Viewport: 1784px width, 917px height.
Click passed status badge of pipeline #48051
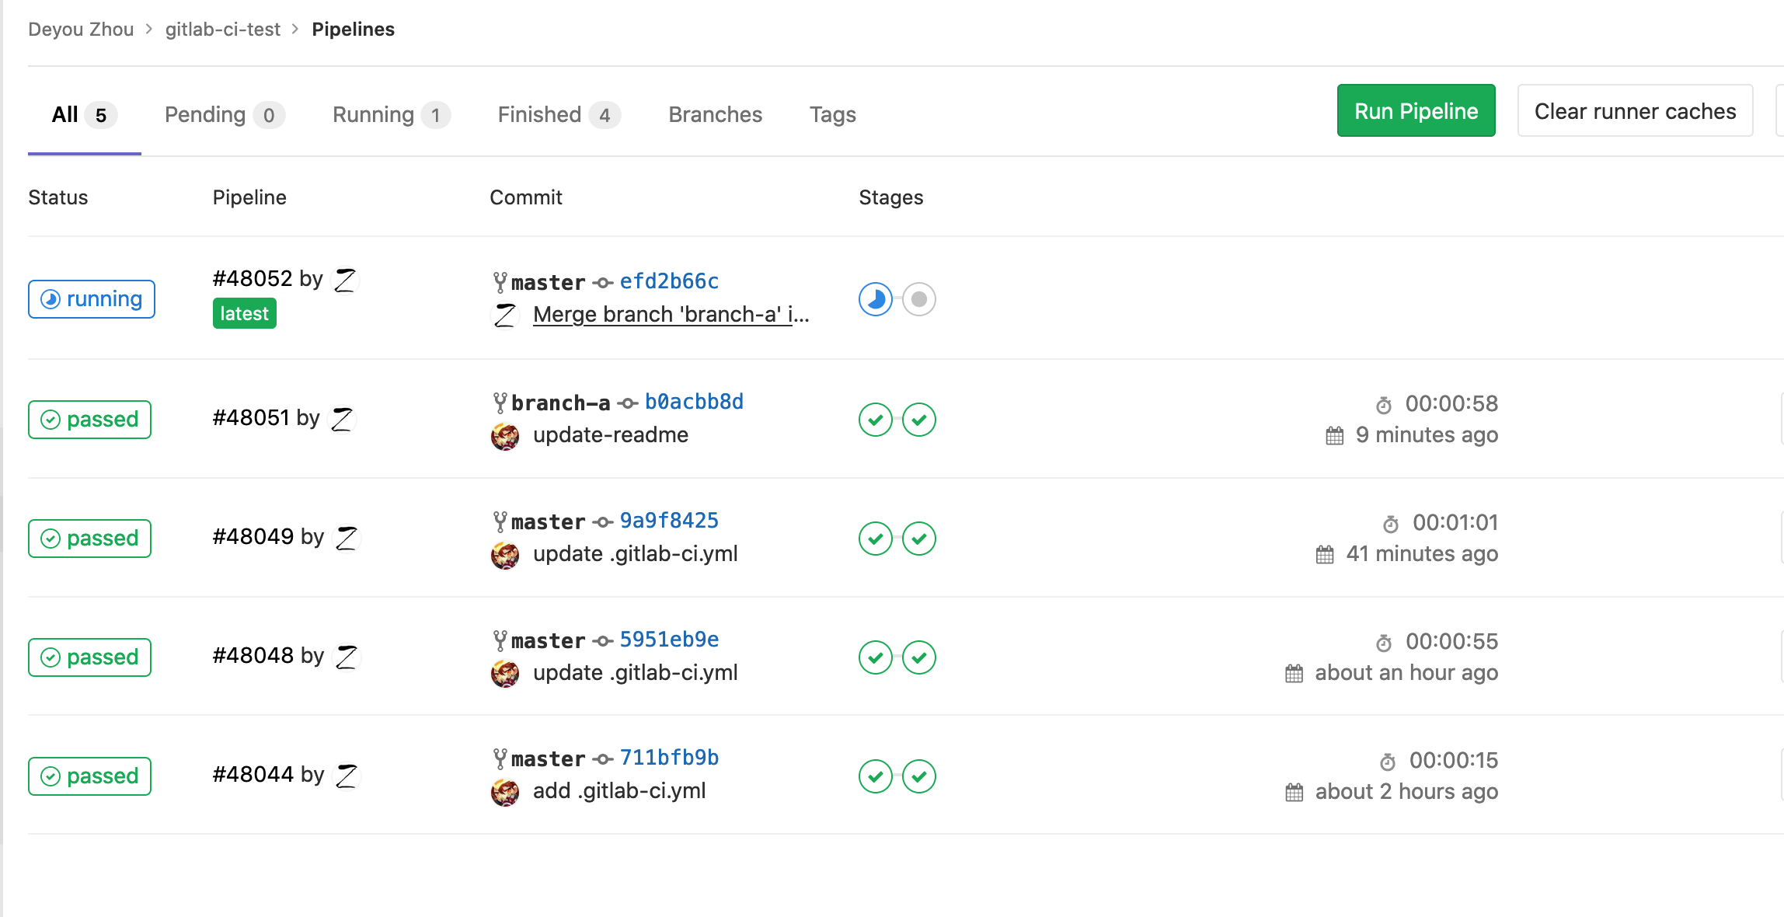click(x=90, y=420)
